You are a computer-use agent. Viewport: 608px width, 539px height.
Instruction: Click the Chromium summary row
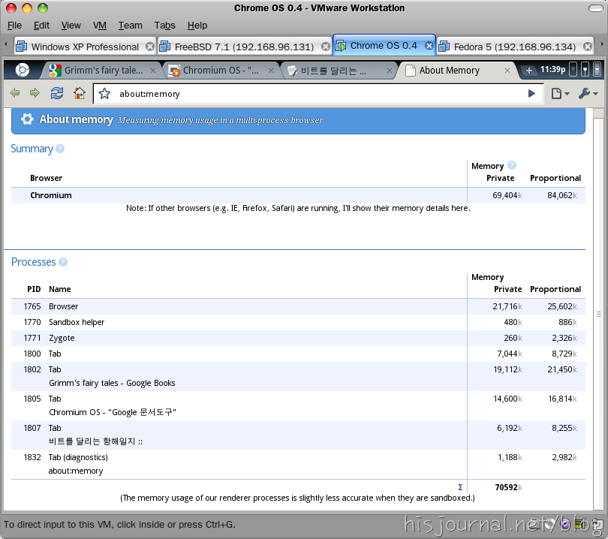(x=298, y=195)
